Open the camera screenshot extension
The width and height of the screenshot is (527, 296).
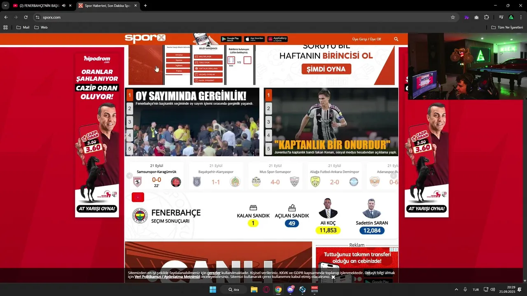(476, 17)
